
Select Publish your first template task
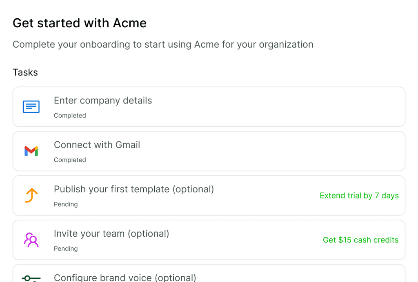pos(134,189)
